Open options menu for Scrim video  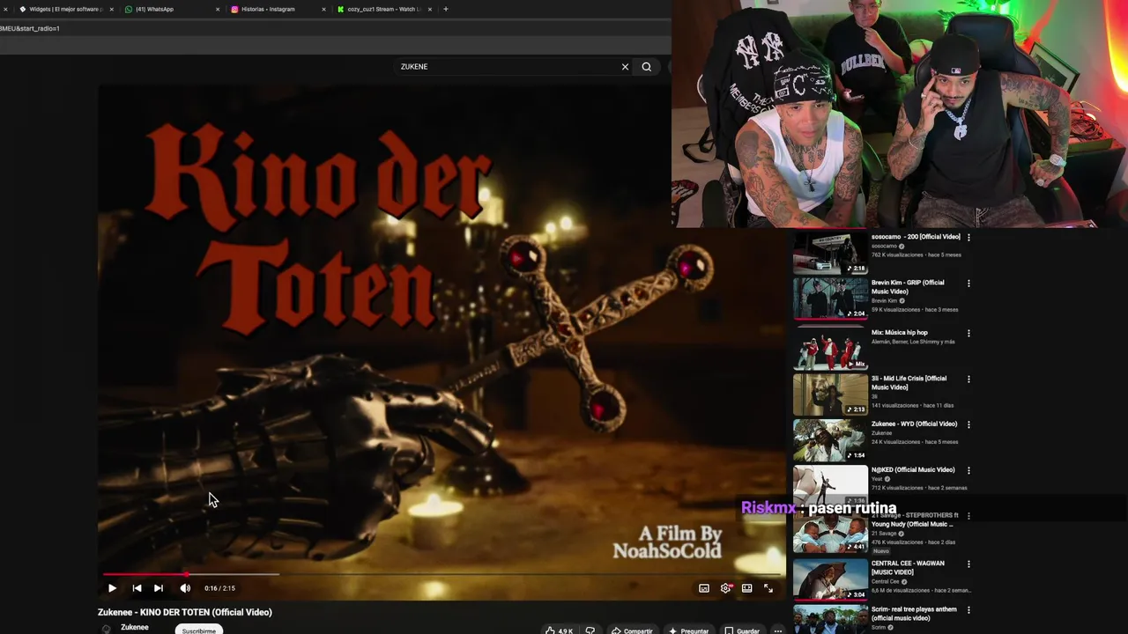pyautogui.click(x=968, y=610)
